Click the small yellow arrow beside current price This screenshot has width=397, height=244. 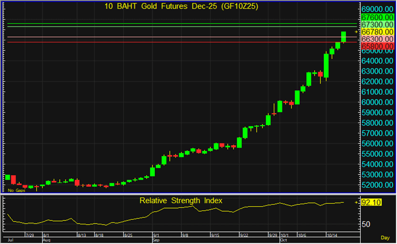[356, 32]
